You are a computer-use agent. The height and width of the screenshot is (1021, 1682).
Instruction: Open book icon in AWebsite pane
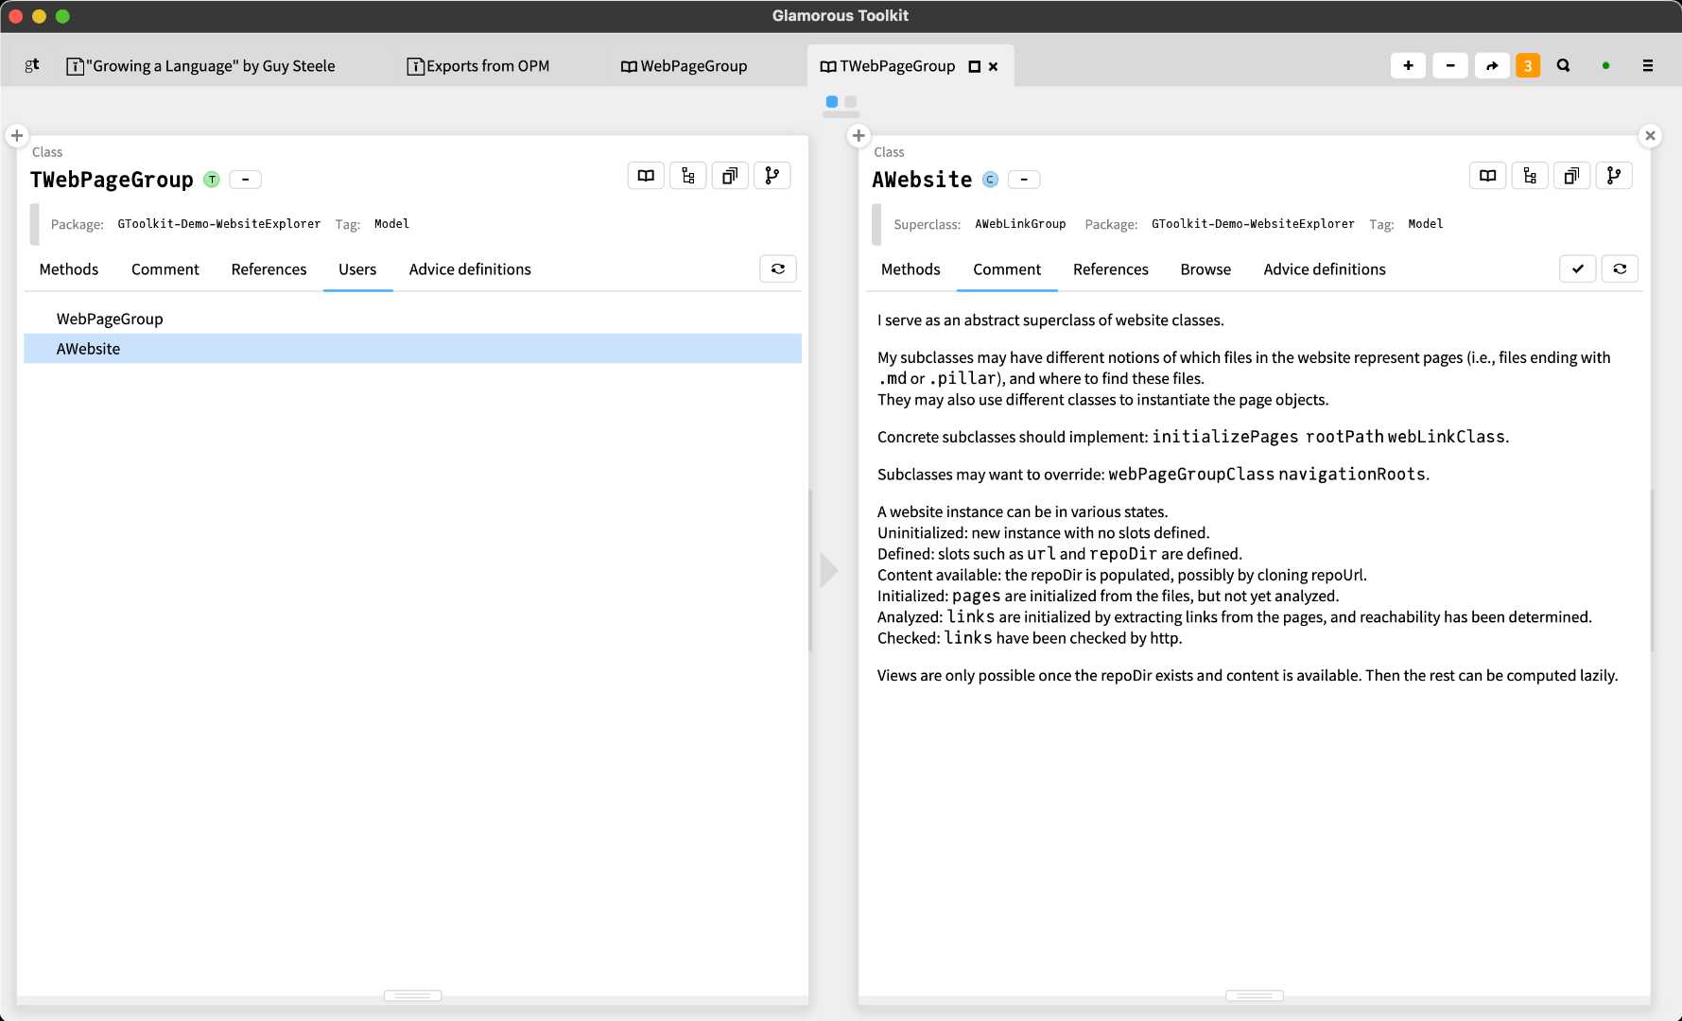tap(1487, 176)
